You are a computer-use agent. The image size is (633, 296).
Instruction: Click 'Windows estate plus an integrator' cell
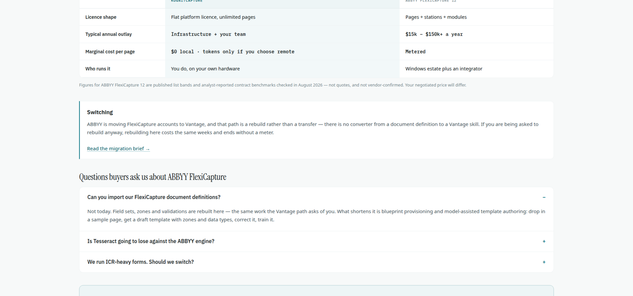pyautogui.click(x=476, y=69)
